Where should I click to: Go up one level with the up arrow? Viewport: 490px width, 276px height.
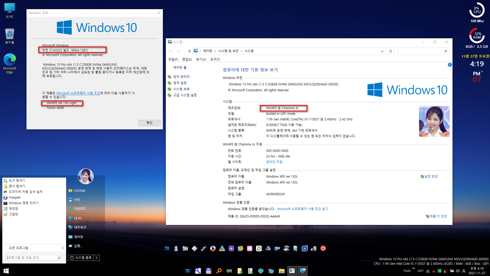click(x=189, y=51)
